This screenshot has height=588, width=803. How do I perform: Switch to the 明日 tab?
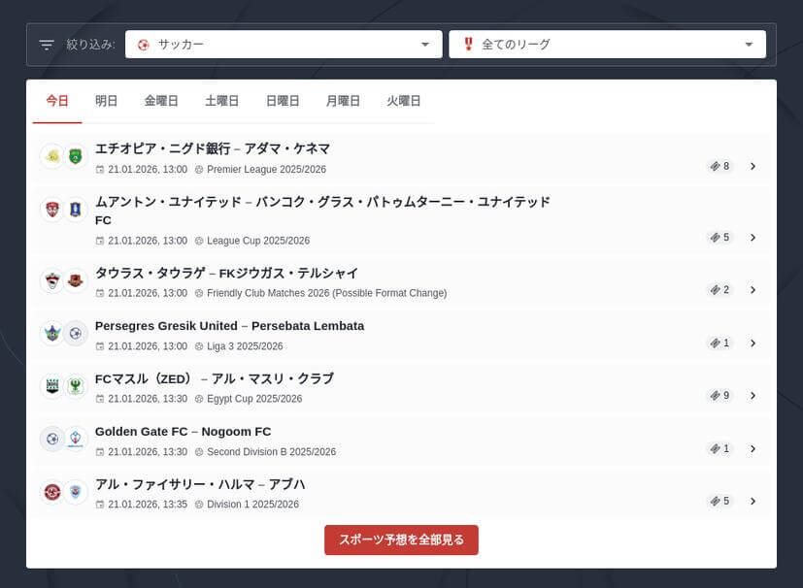coord(107,101)
